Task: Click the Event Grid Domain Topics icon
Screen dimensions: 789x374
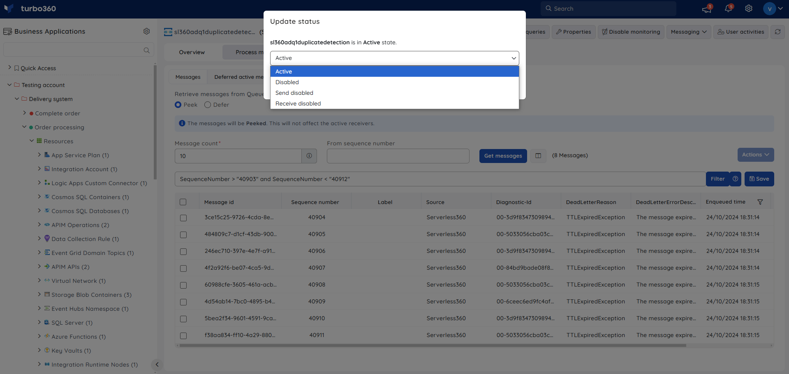Action: 47,252
